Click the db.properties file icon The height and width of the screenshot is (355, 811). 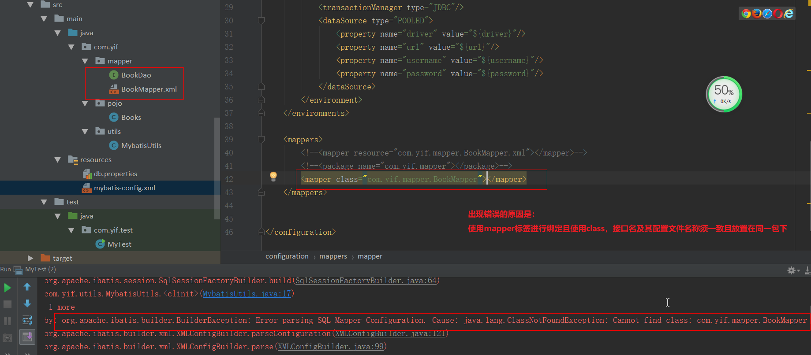[87, 174]
